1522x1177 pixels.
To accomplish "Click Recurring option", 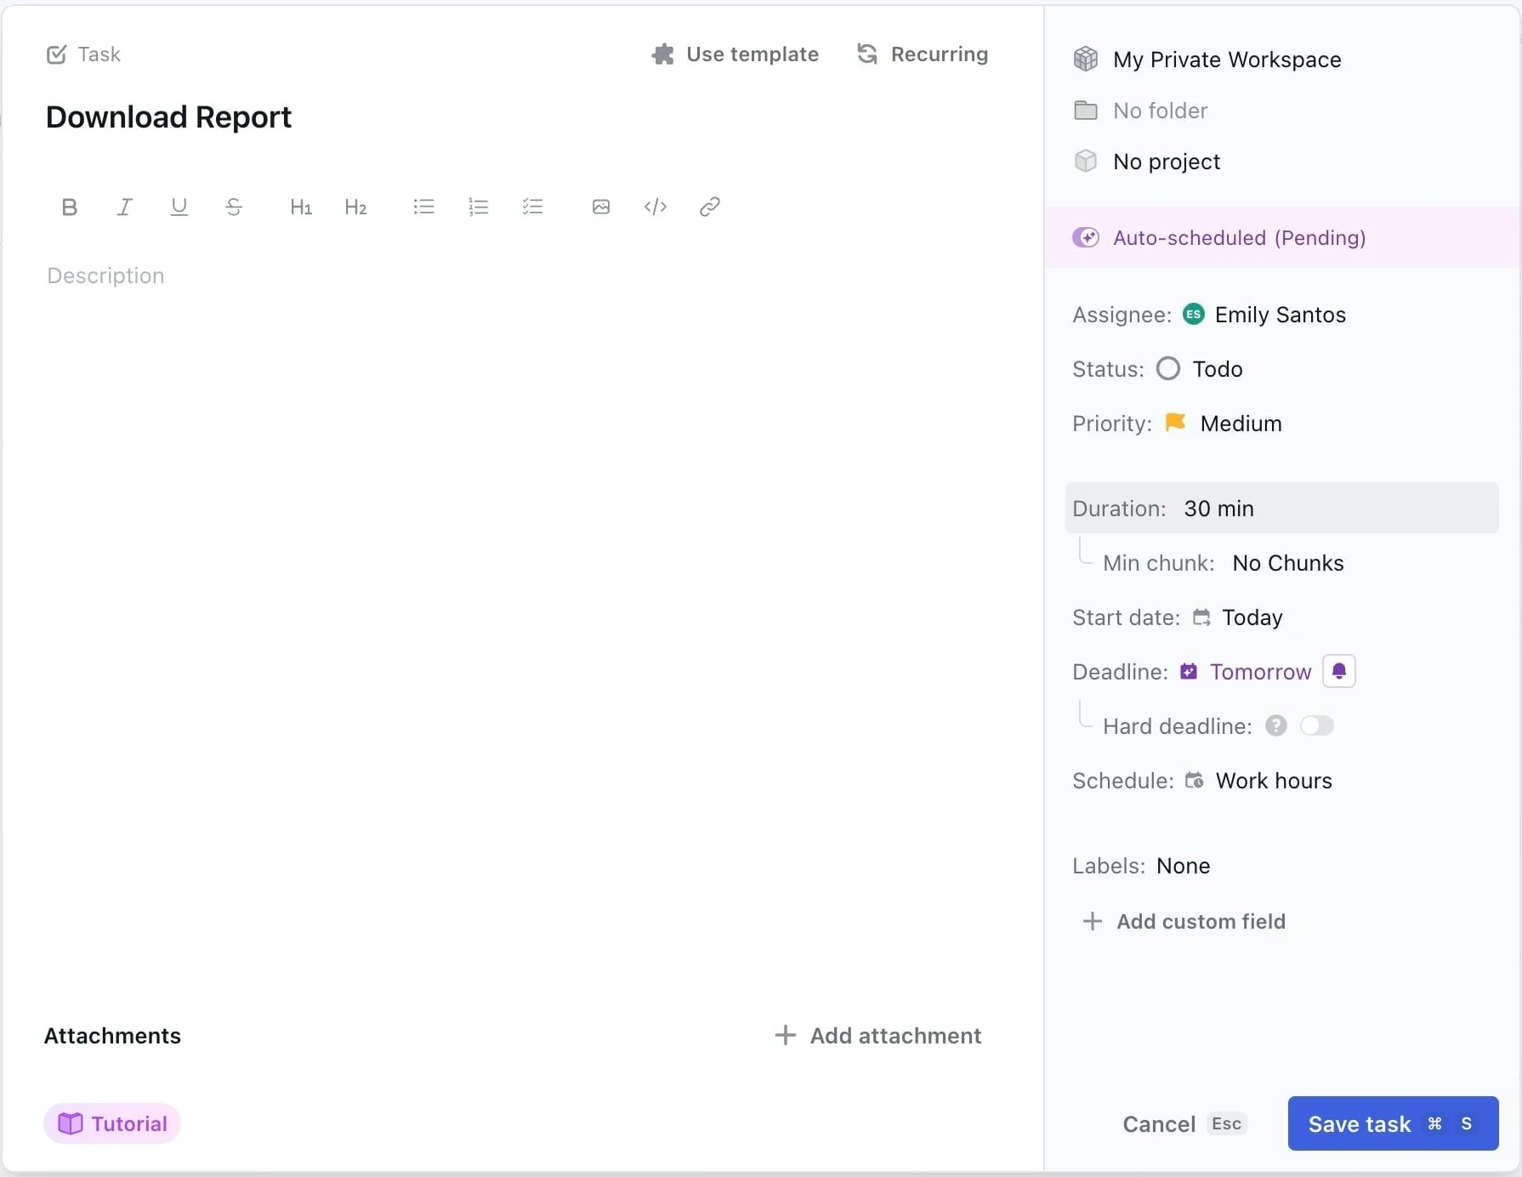I will (923, 54).
